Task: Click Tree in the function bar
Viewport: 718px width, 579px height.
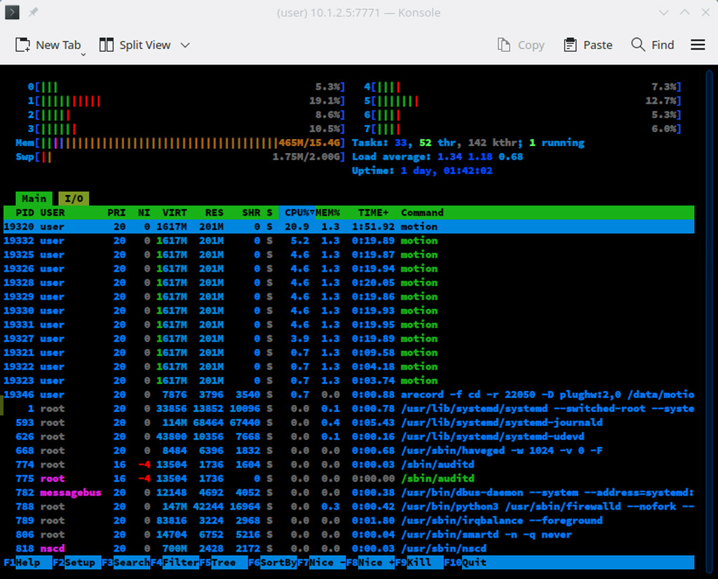Action: coord(229,562)
